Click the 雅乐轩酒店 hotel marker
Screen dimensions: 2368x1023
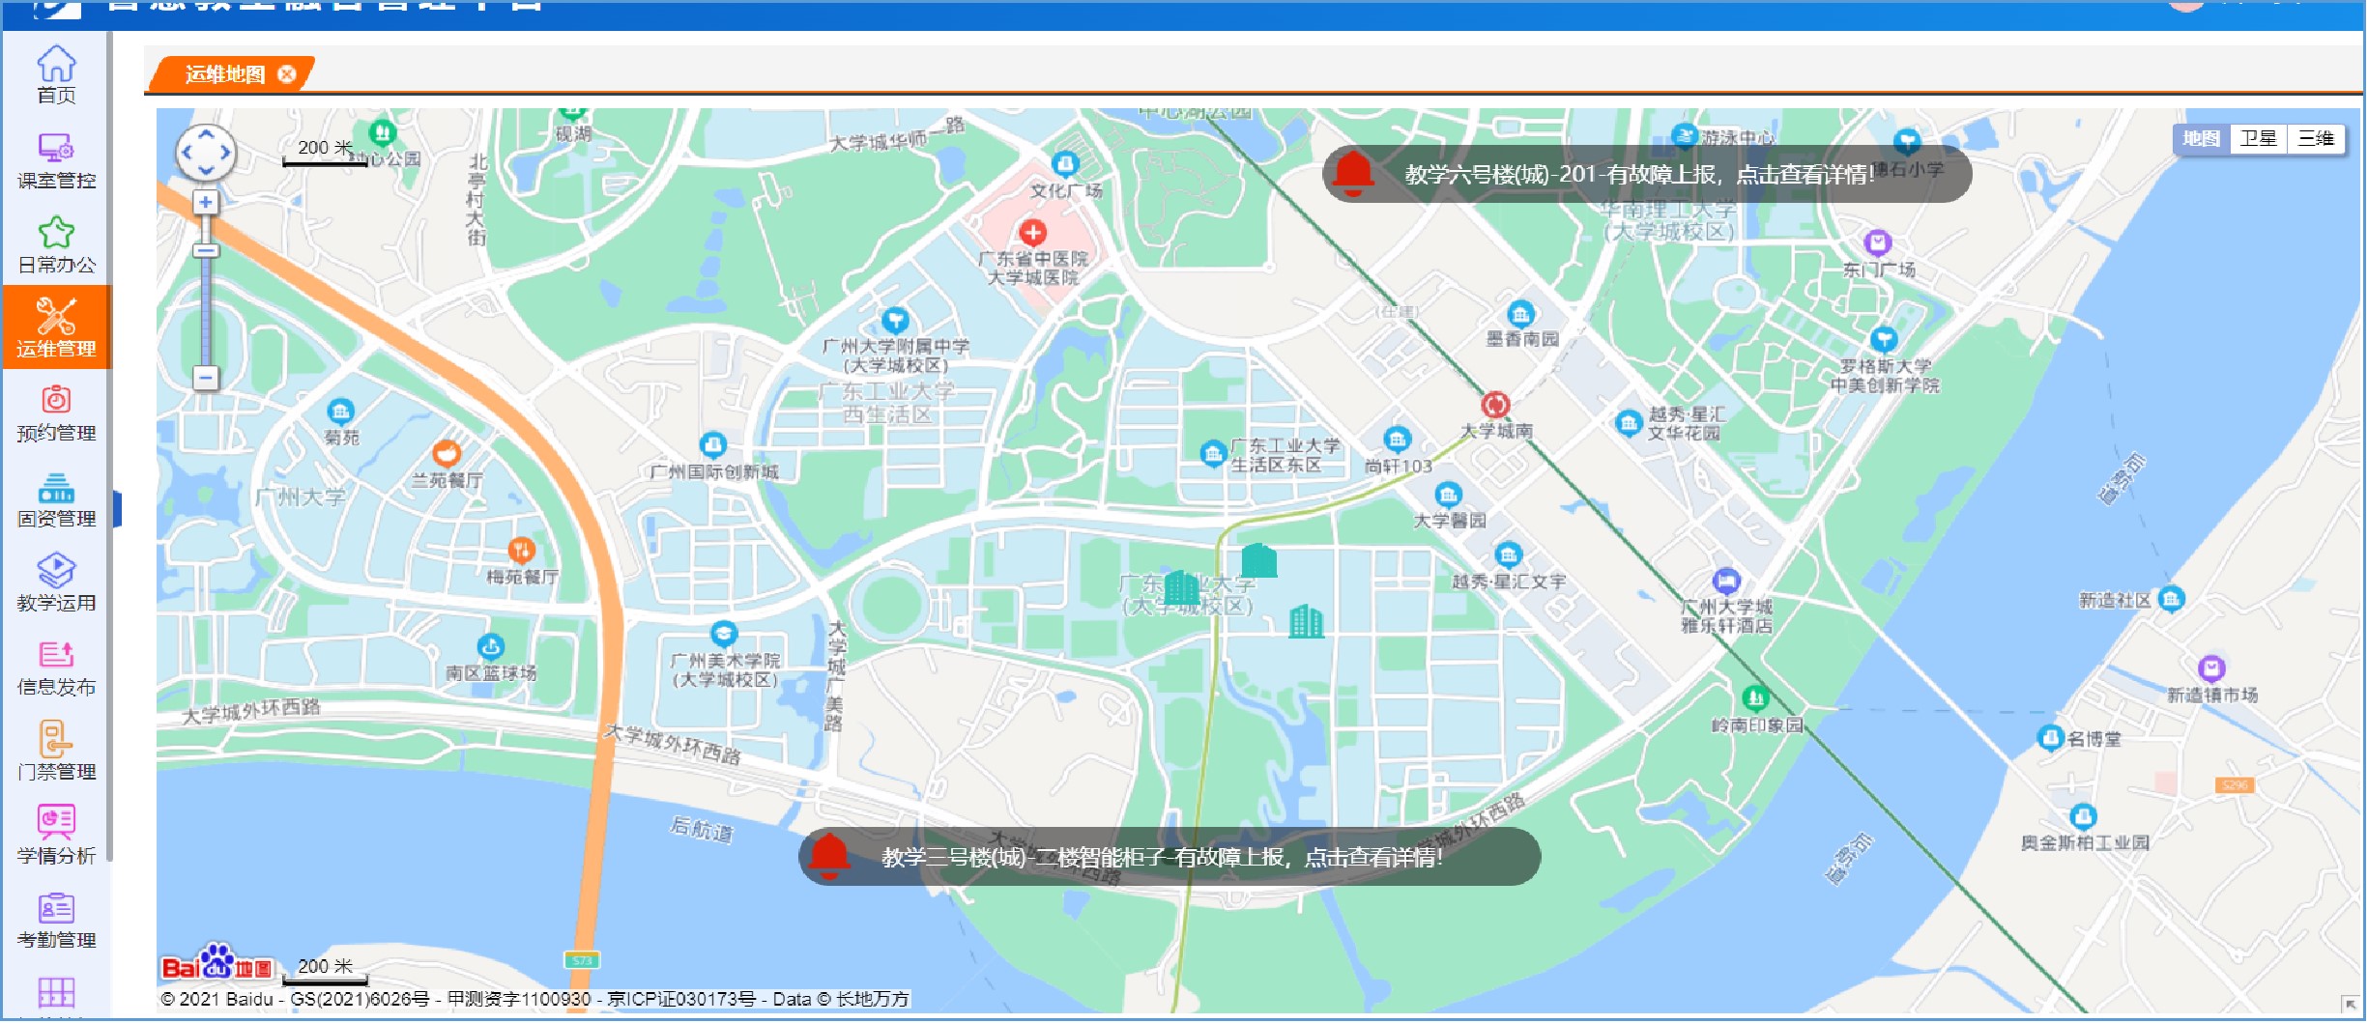click(x=1726, y=581)
